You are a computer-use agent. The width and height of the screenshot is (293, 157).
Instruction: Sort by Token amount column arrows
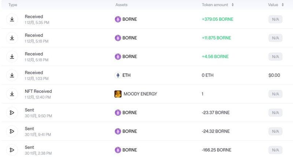point(233,5)
